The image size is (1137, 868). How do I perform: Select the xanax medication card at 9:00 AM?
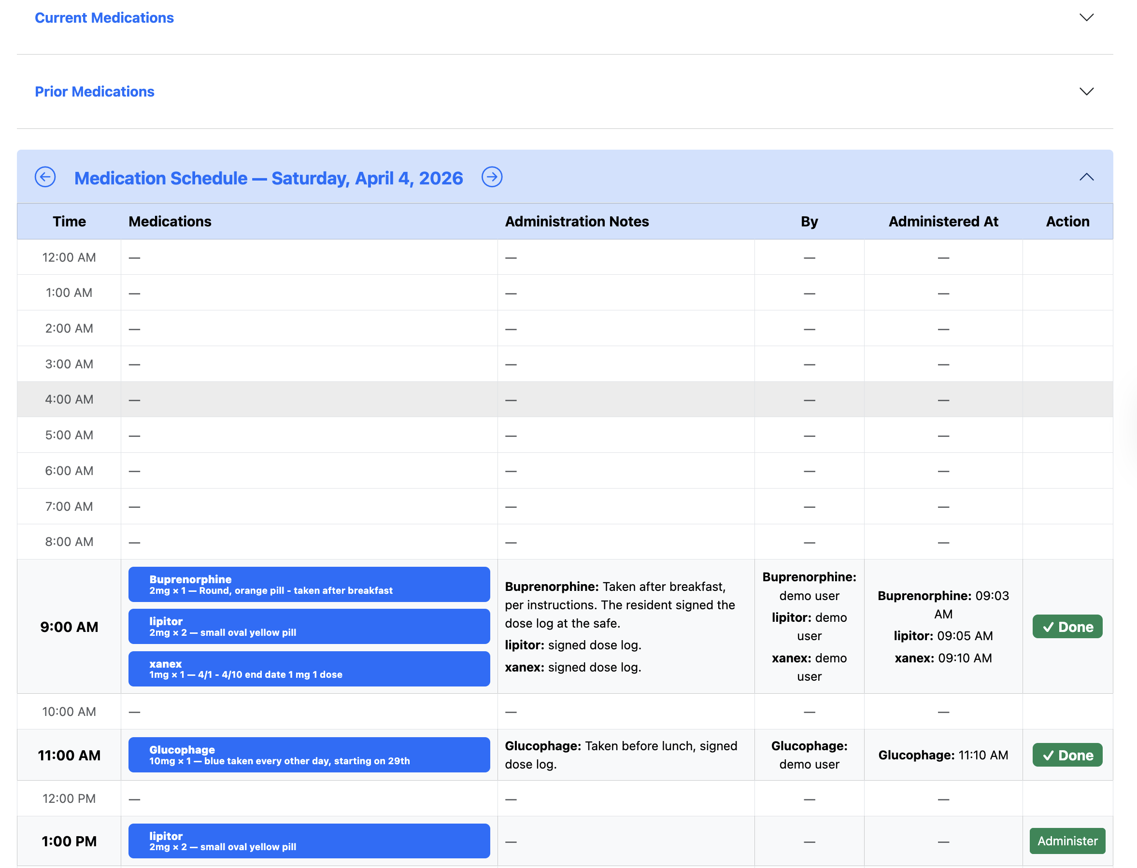[309, 669]
